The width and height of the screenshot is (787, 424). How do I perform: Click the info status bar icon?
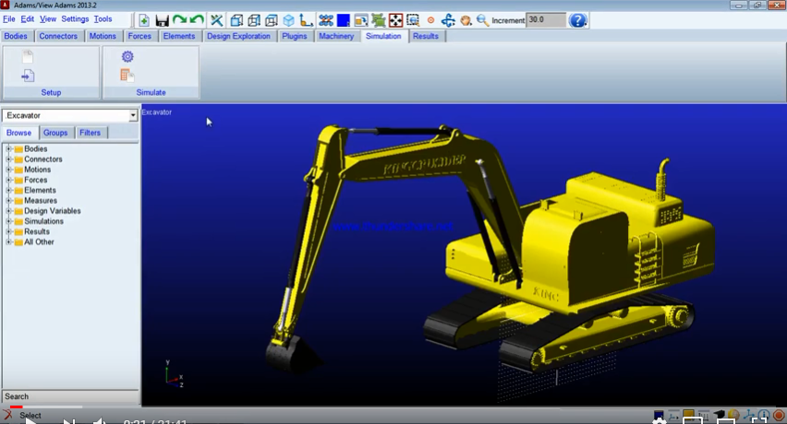[x=763, y=416]
